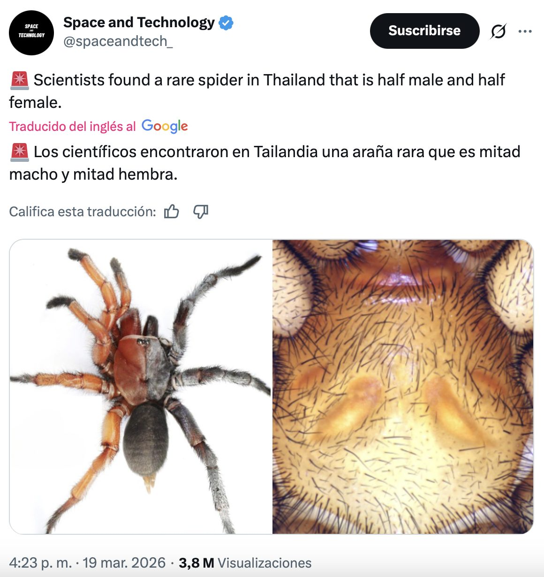
Task: Click the Space and Technology display name
Action: click(x=139, y=23)
